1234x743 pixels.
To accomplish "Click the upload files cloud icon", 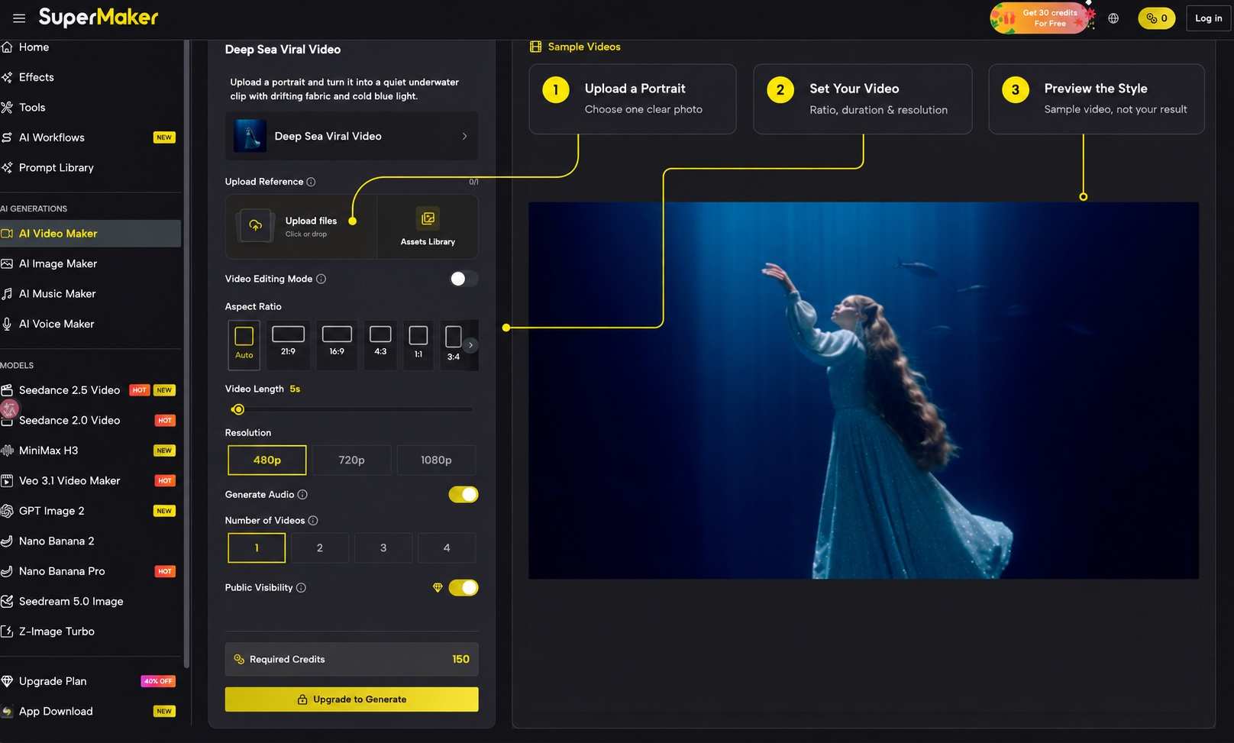I will 256,226.
